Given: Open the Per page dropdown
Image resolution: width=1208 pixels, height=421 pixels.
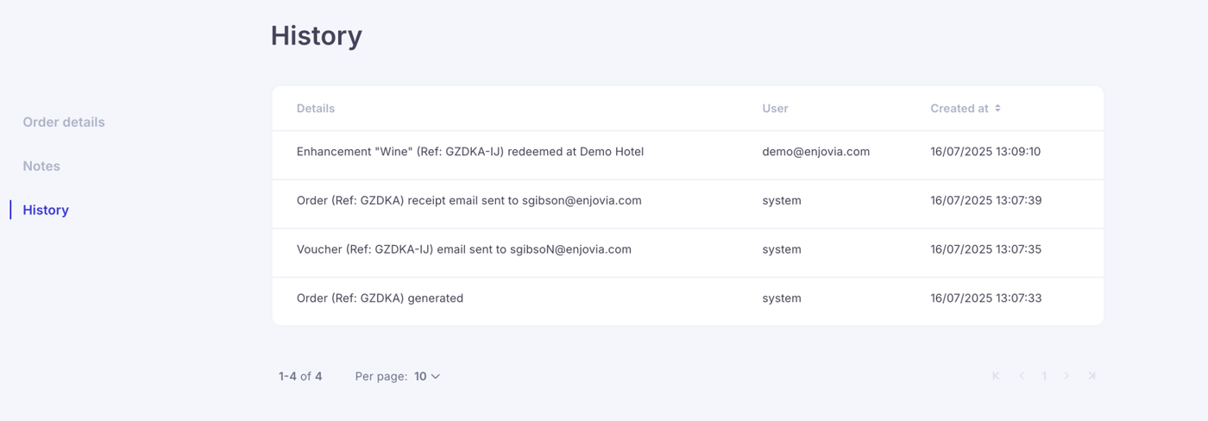Looking at the screenshot, I should (427, 376).
